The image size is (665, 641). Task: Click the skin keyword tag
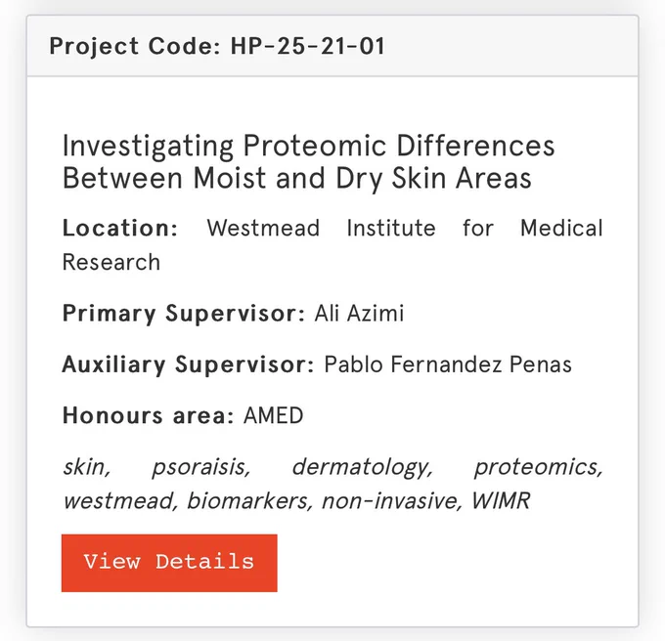[86, 467]
